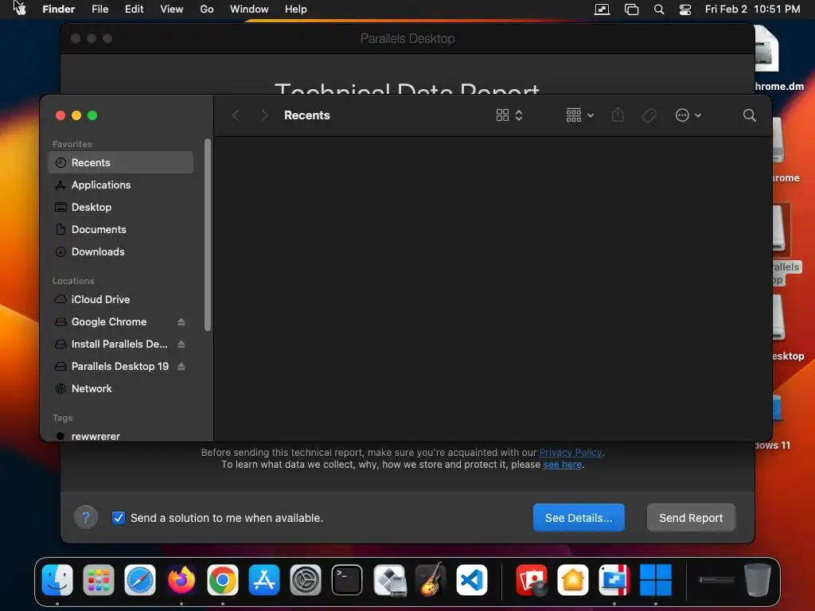This screenshot has width=815, height=611.
Task: Open Documents folder in sidebar
Action: [x=121, y=230]
